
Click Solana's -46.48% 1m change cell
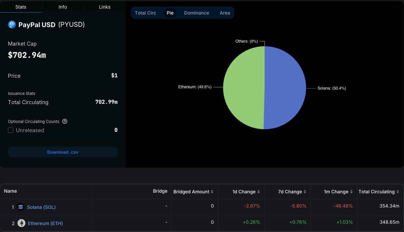pyautogui.click(x=343, y=206)
